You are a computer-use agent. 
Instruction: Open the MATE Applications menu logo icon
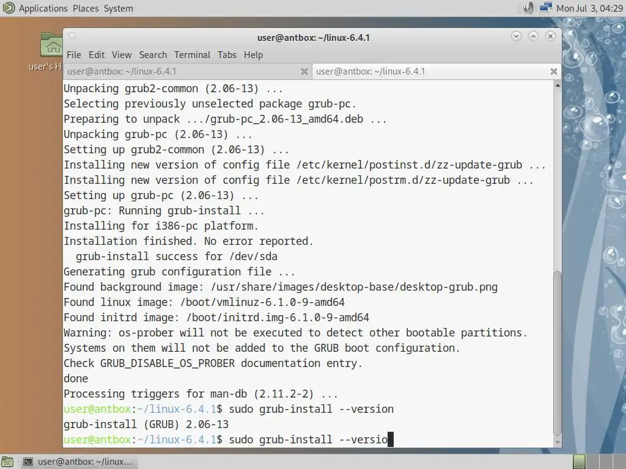coord(9,8)
